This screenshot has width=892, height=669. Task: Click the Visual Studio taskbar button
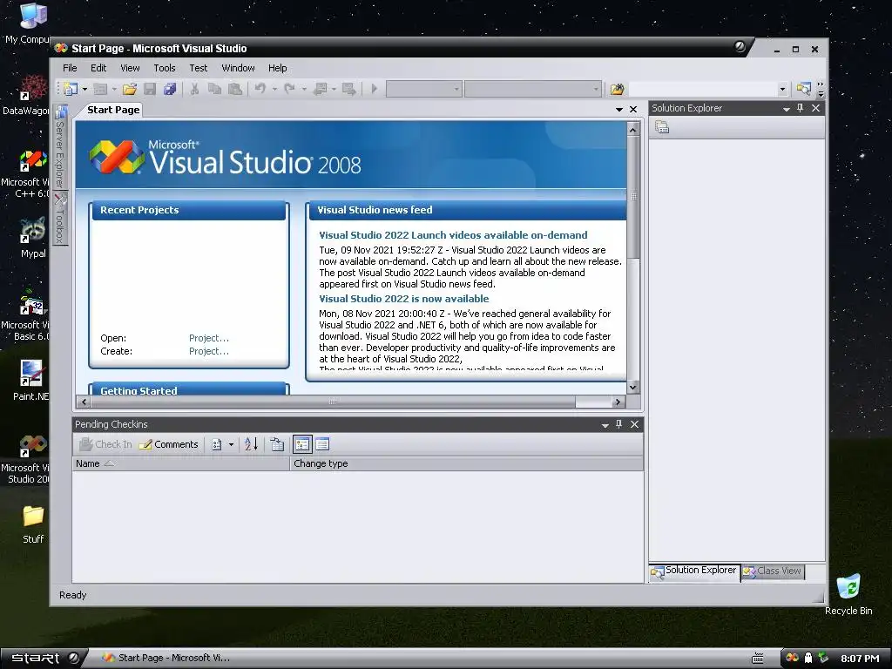[x=166, y=658]
